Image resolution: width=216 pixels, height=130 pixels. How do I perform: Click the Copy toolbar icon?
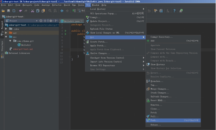pos(38,11)
